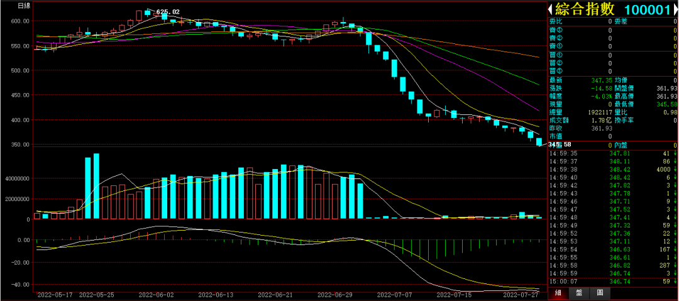Select the 14:59:55 tick row
Screen dimensions: 679x301
coord(613,257)
